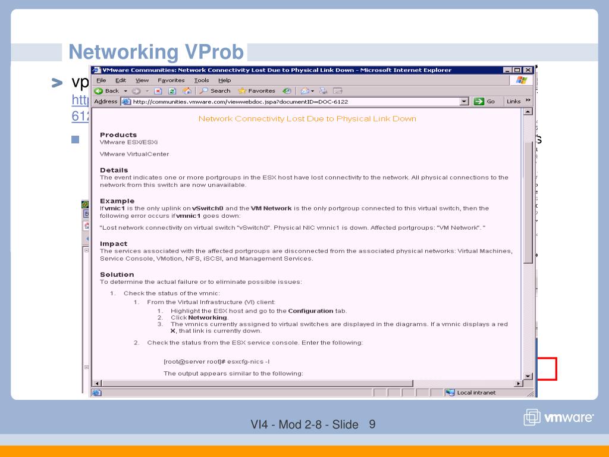Viewport: 609px width, 457px height.
Task: Click the vertical scrollbar down arrow
Action: pyautogui.click(x=528, y=376)
